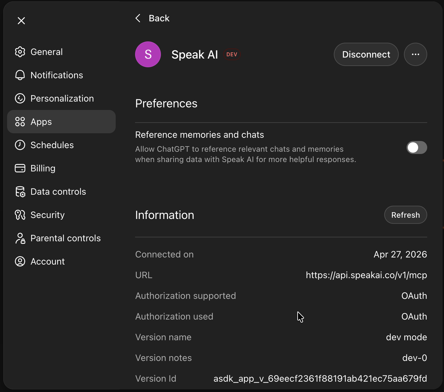This screenshot has width=444, height=392.
Task: Click the Reference memories and chats label
Action: click(199, 135)
